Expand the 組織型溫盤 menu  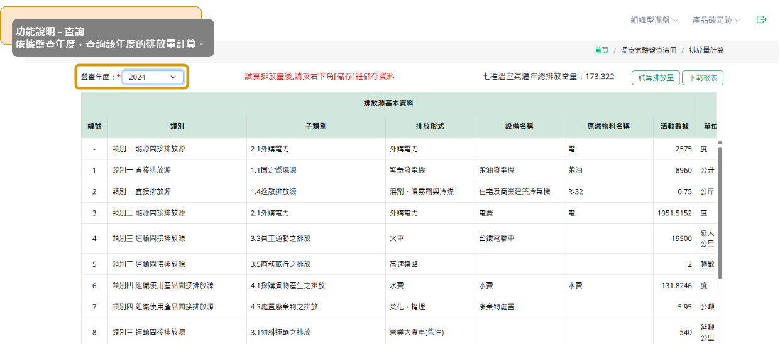point(654,20)
